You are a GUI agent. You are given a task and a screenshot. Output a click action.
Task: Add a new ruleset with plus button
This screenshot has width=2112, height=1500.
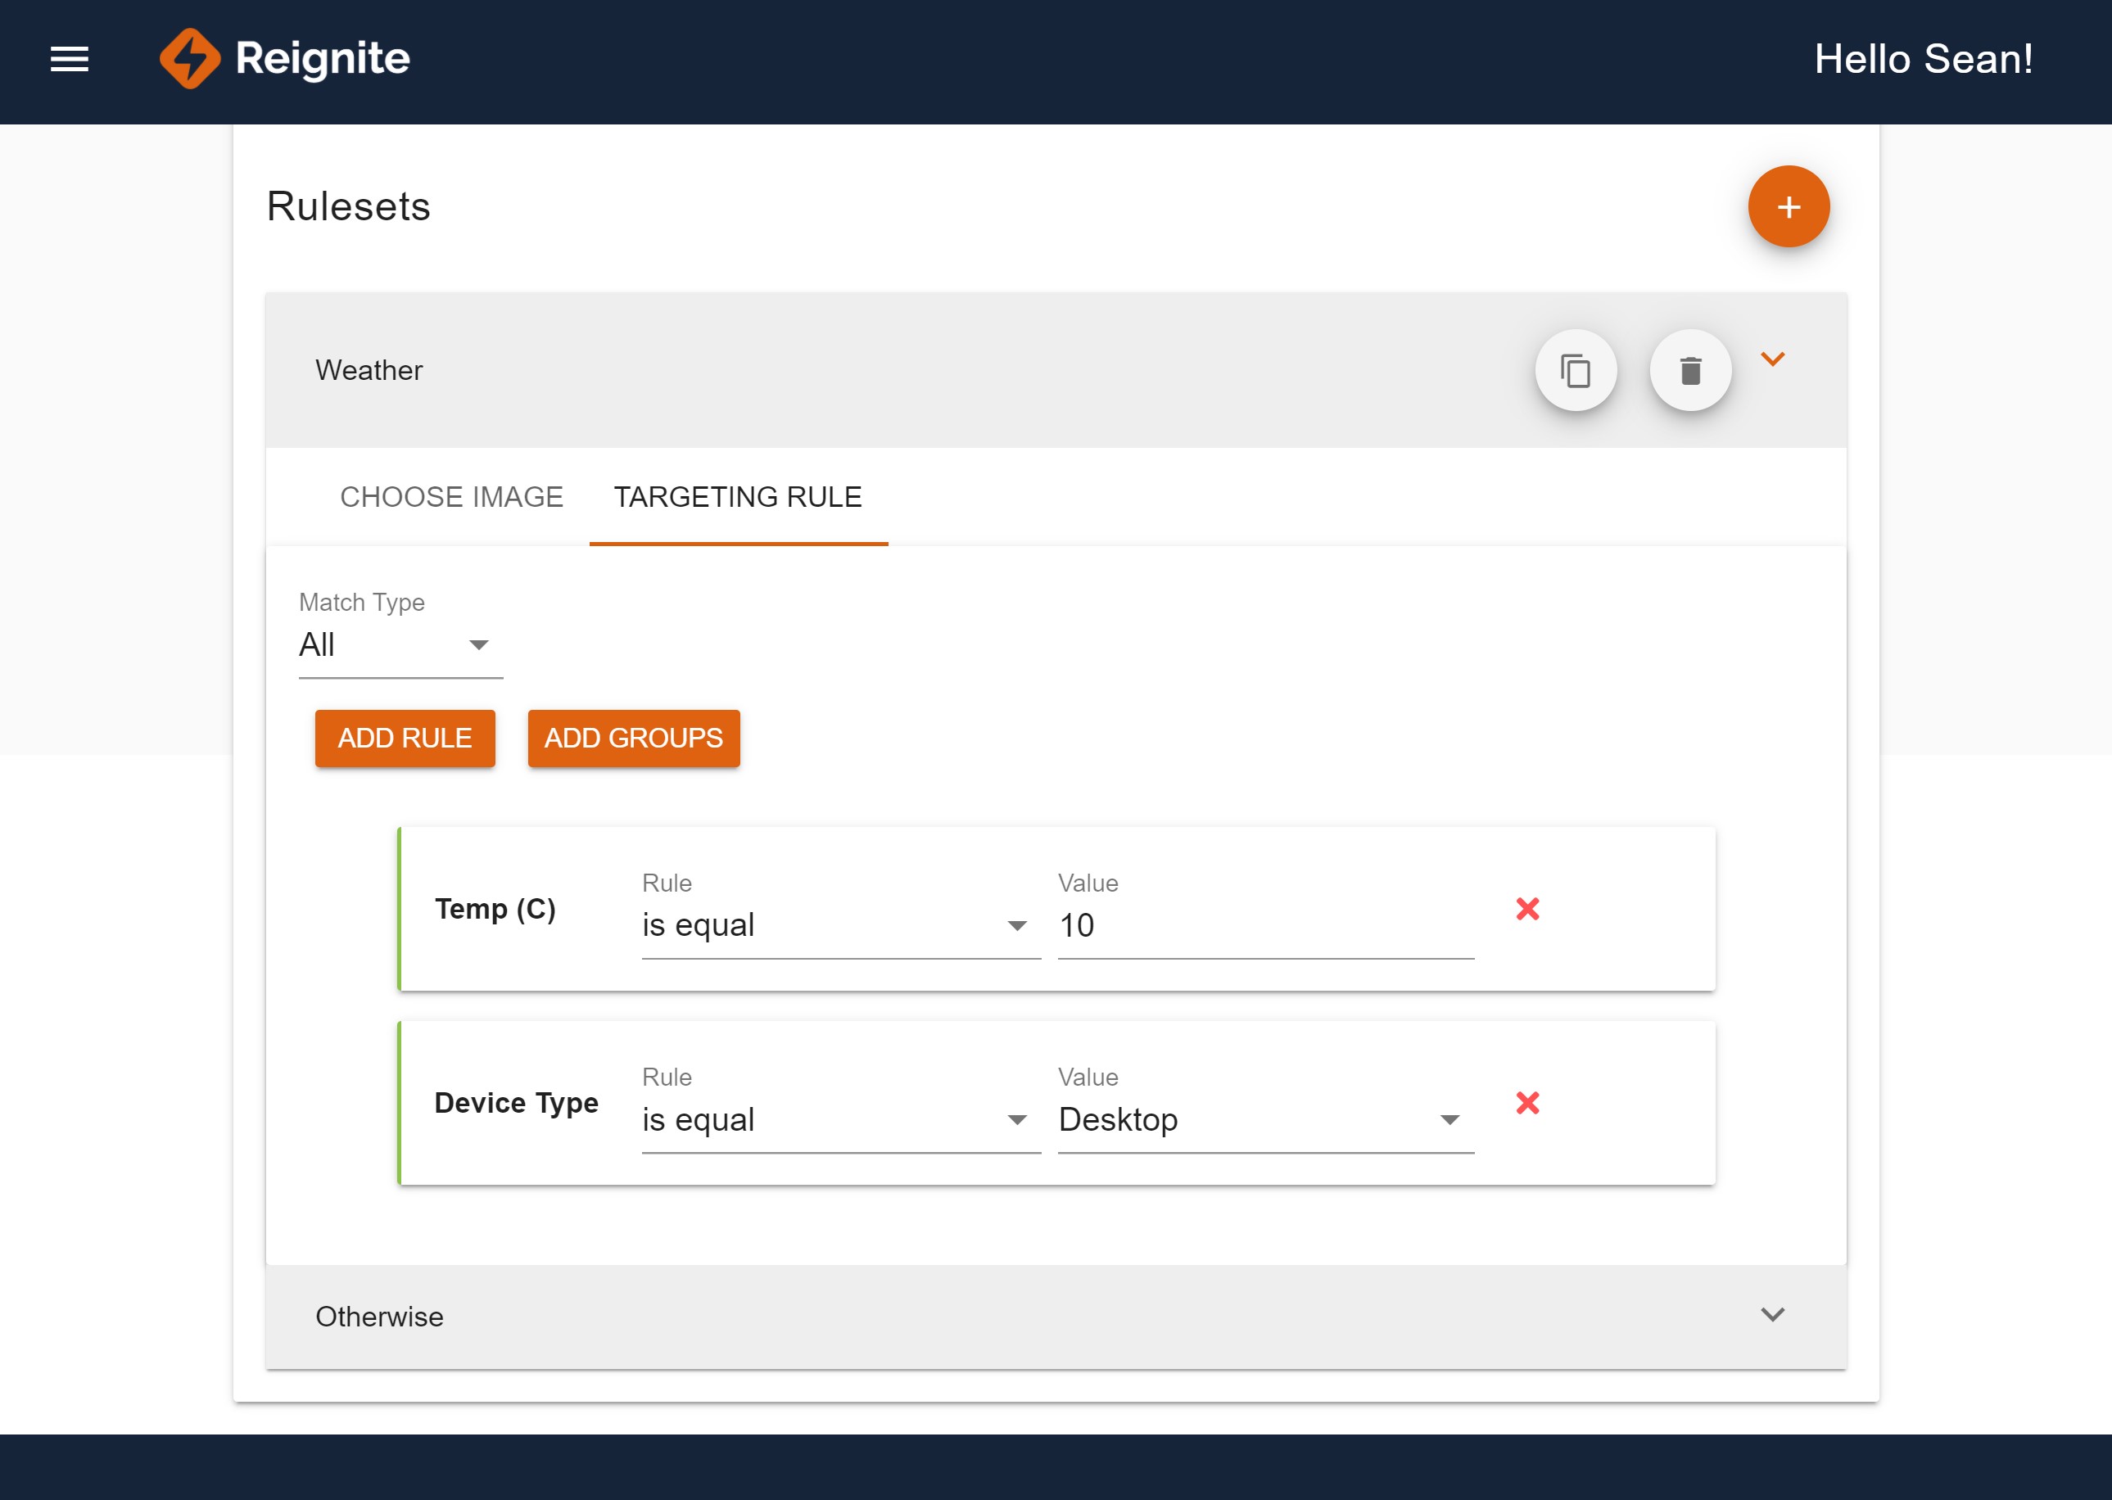coord(1788,207)
